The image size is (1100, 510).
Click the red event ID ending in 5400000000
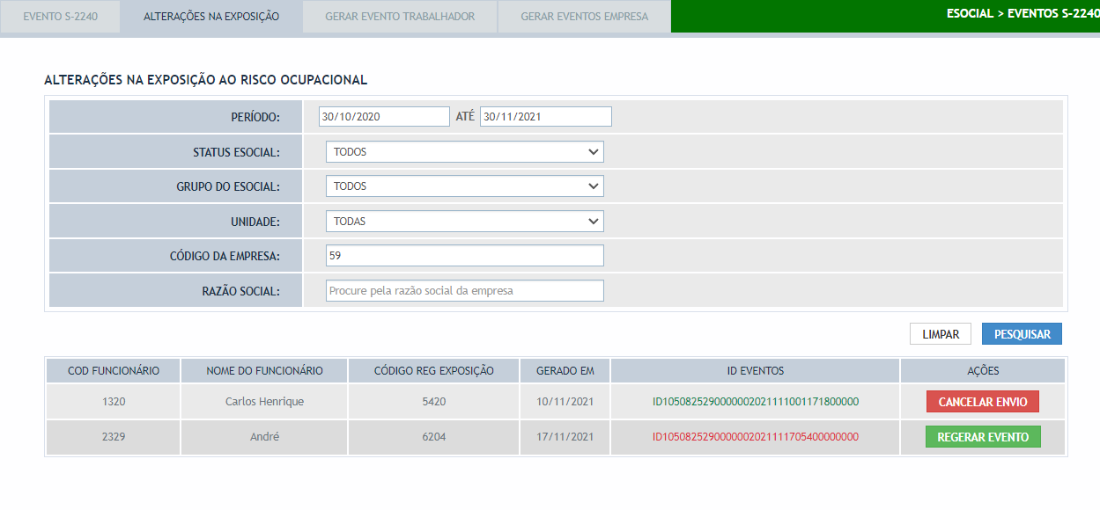[756, 437]
